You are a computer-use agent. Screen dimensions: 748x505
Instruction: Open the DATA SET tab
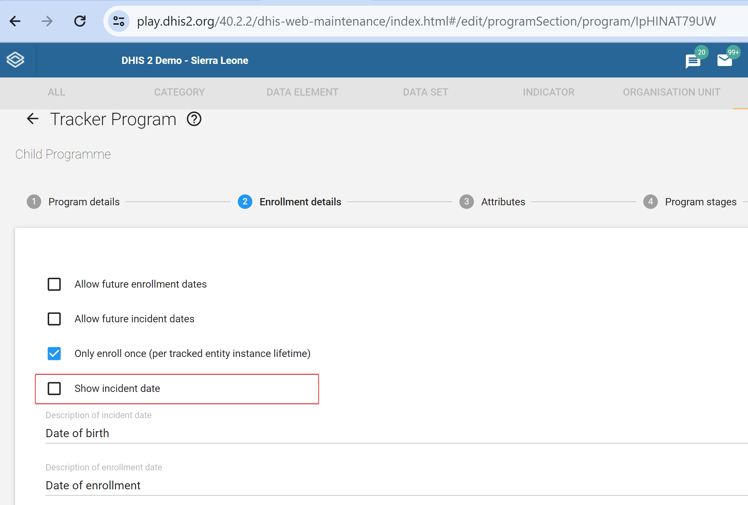point(425,92)
